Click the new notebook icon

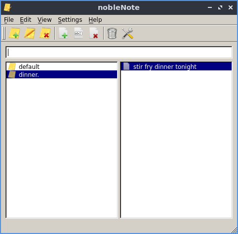coord(14,33)
